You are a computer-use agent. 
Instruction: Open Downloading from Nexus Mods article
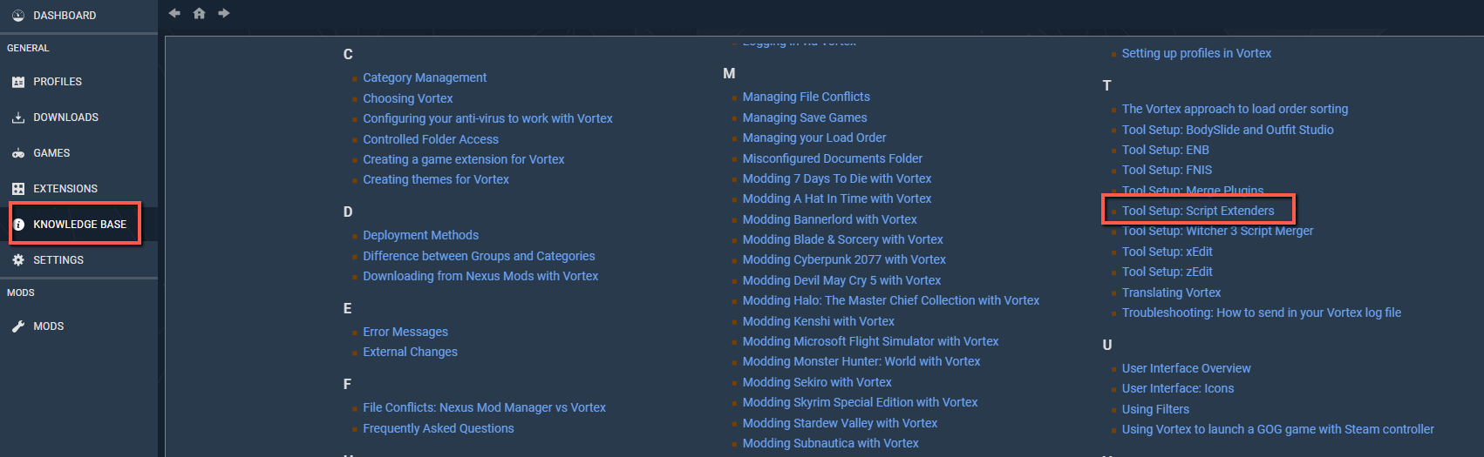point(480,276)
